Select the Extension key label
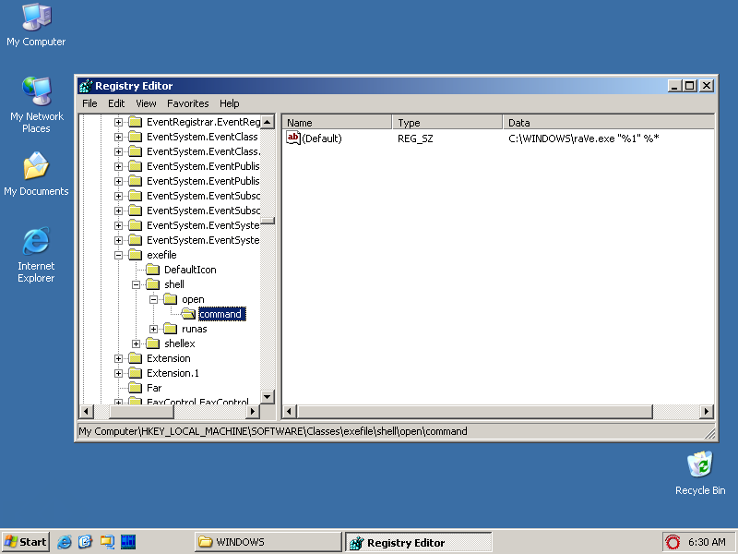The width and height of the screenshot is (738, 554). tap(169, 358)
